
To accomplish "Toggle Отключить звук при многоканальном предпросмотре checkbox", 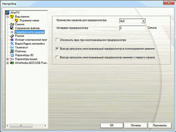I will click(x=57, y=40).
